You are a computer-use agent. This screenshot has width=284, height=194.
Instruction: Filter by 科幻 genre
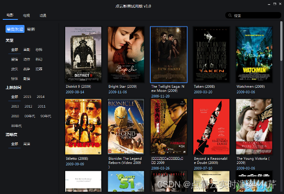coord(39,59)
